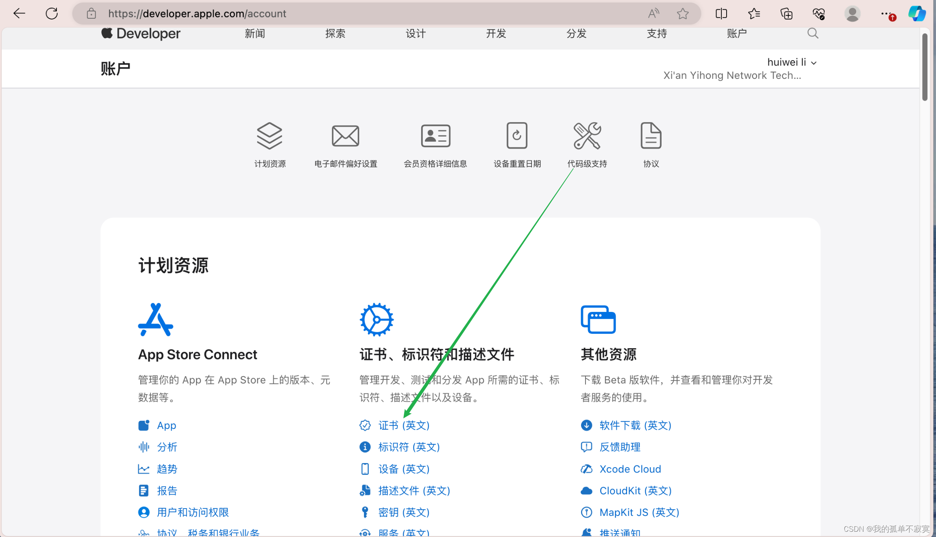Image resolution: width=936 pixels, height=537 pixels.
Task: Open 代码级支持 tools icon
Action: [587, 136]
